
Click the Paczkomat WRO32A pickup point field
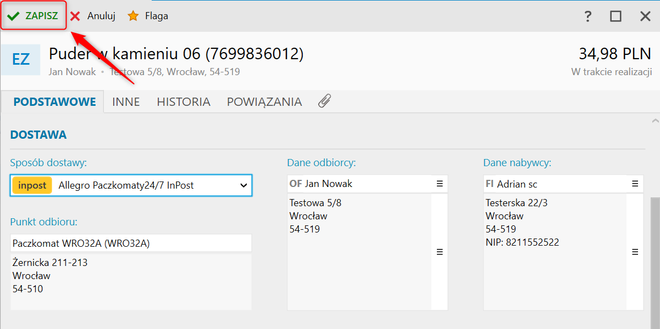point(131,243)
